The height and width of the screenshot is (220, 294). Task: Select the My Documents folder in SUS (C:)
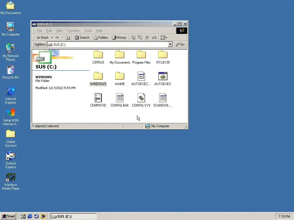tap(120, 57)
